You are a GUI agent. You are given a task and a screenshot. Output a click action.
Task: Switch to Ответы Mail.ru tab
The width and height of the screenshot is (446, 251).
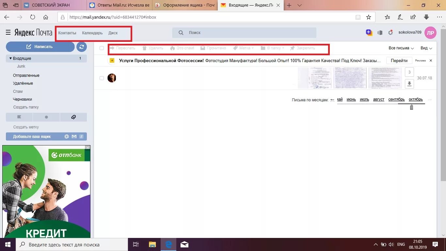pyautogui.click(x=119, y=5)
